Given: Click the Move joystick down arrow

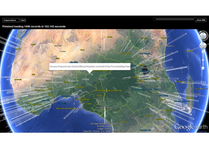Looking at the screenshot, I should [203, 48].
